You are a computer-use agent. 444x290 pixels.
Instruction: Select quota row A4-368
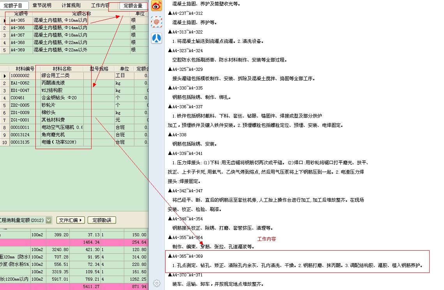click(x=74, y=42)
